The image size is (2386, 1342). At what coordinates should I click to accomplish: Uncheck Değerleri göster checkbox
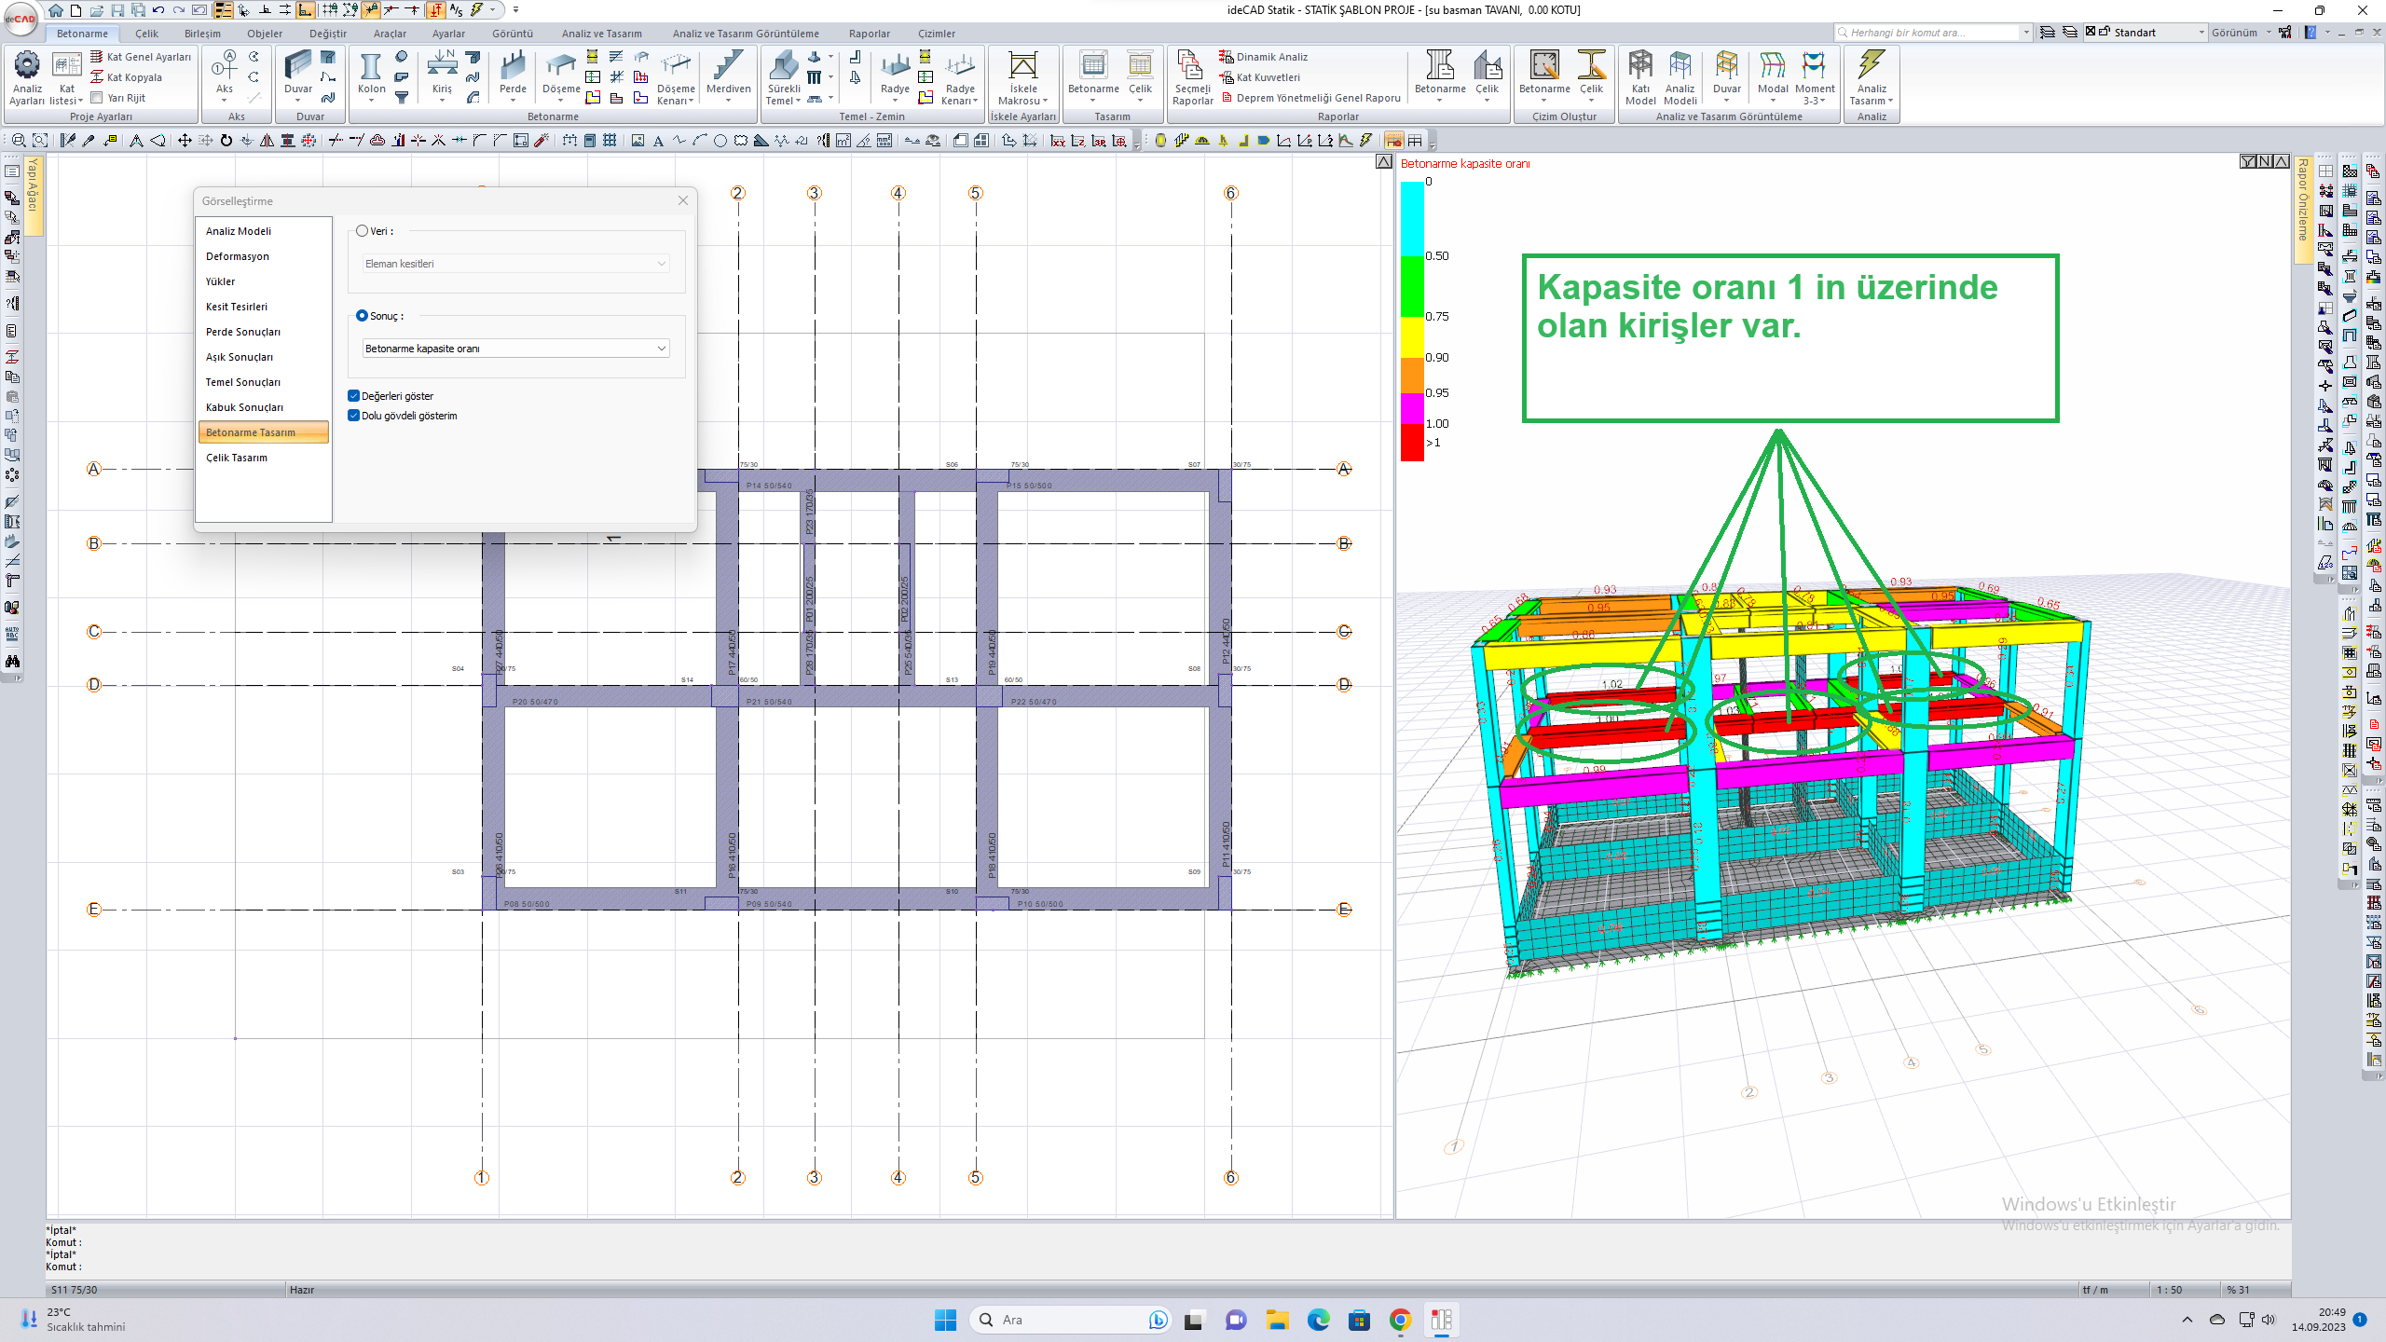point(353,396)
